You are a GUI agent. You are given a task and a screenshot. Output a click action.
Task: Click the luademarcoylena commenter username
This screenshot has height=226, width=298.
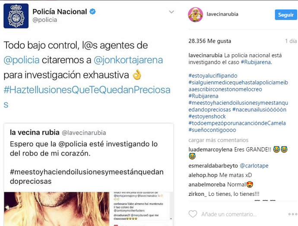(x=210, y=149)
